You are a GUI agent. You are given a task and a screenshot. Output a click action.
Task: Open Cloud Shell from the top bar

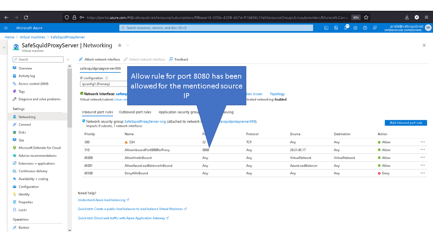click(326, 28)
